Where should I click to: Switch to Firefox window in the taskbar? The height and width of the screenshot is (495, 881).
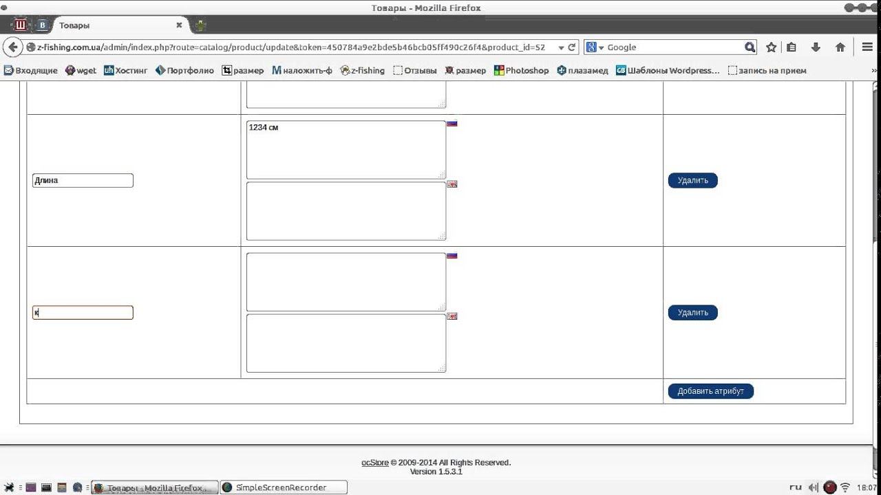(155, 487)
